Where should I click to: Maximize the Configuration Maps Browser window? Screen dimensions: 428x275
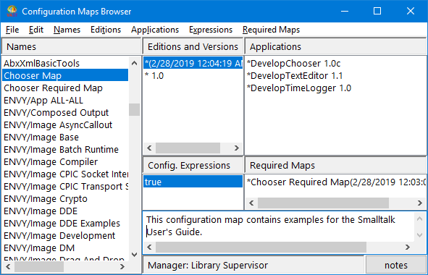click(x=377, y=11)
